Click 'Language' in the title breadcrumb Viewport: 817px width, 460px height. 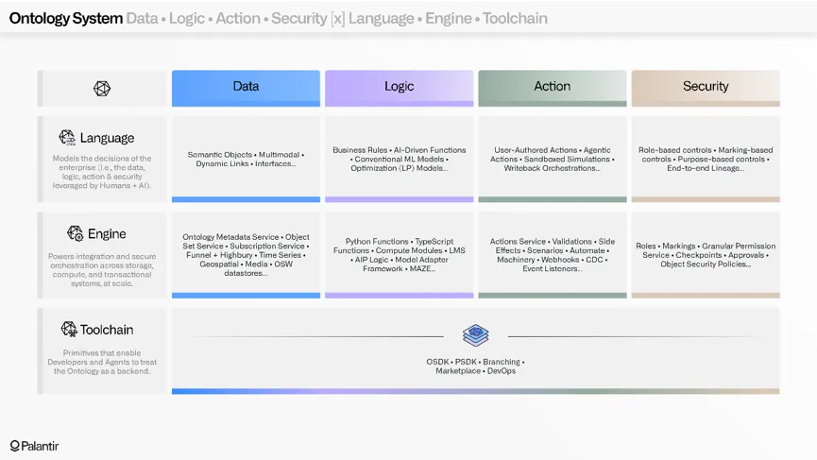[382, 18]
